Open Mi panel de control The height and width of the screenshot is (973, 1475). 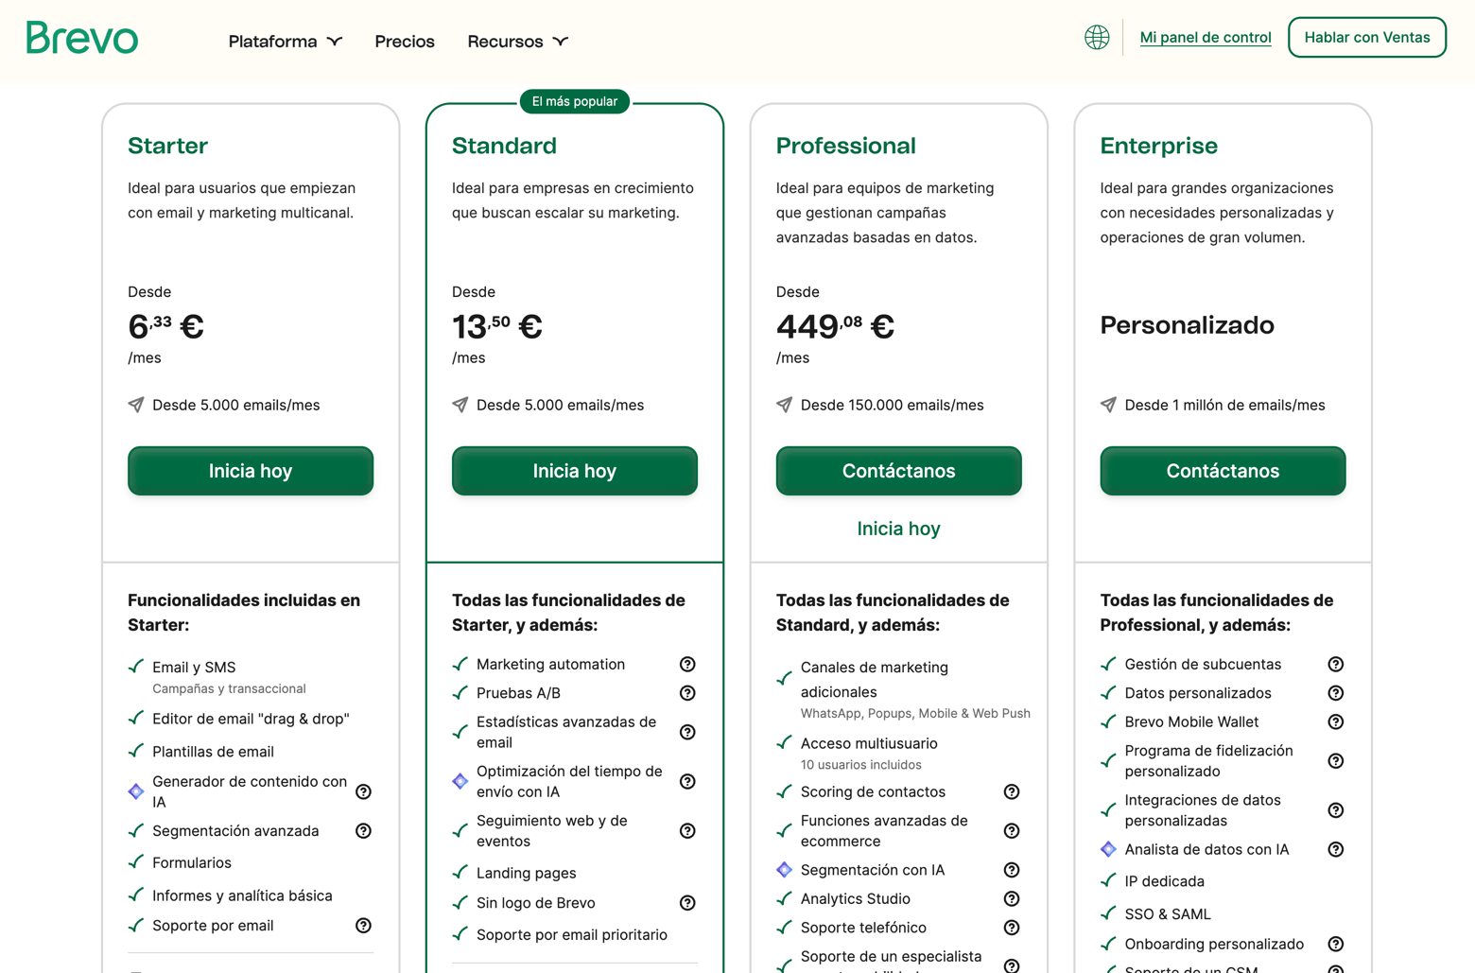(1205, 38)
